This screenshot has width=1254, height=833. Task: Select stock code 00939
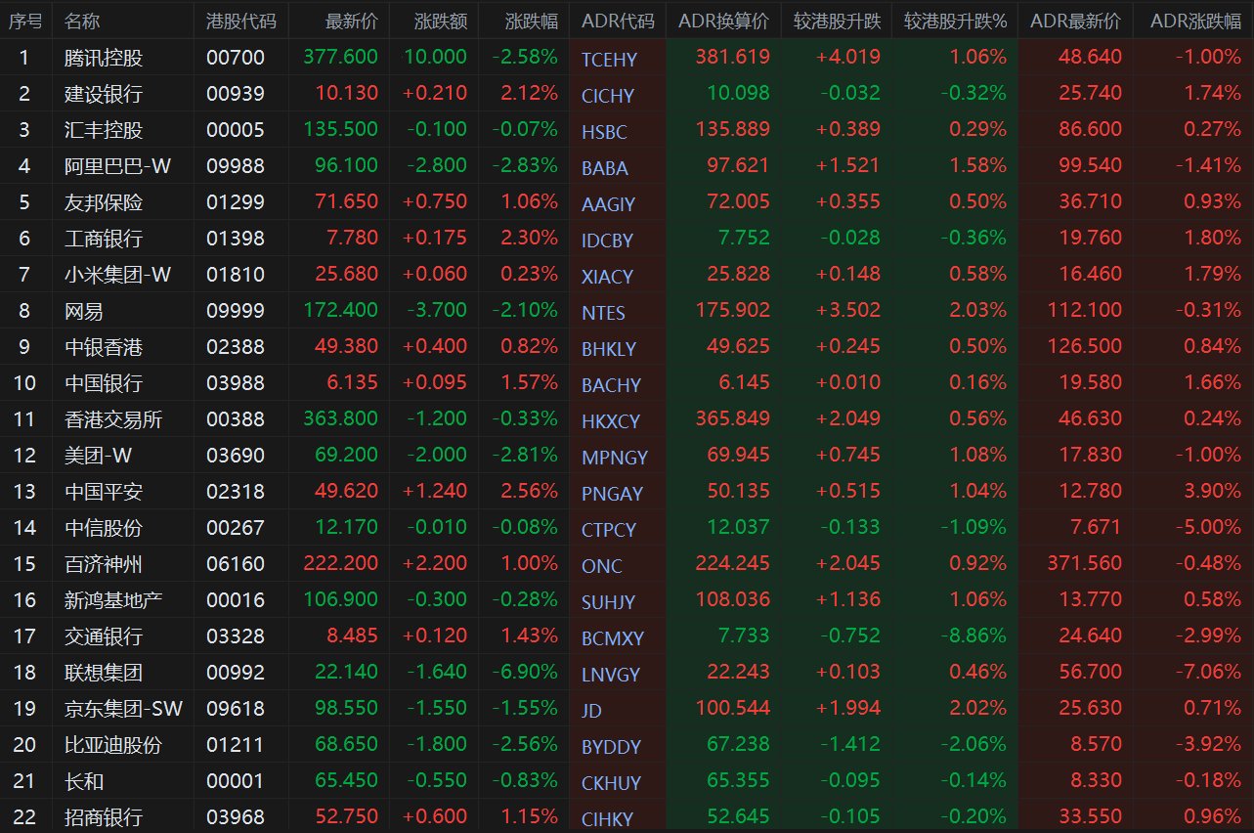point(236,94)
